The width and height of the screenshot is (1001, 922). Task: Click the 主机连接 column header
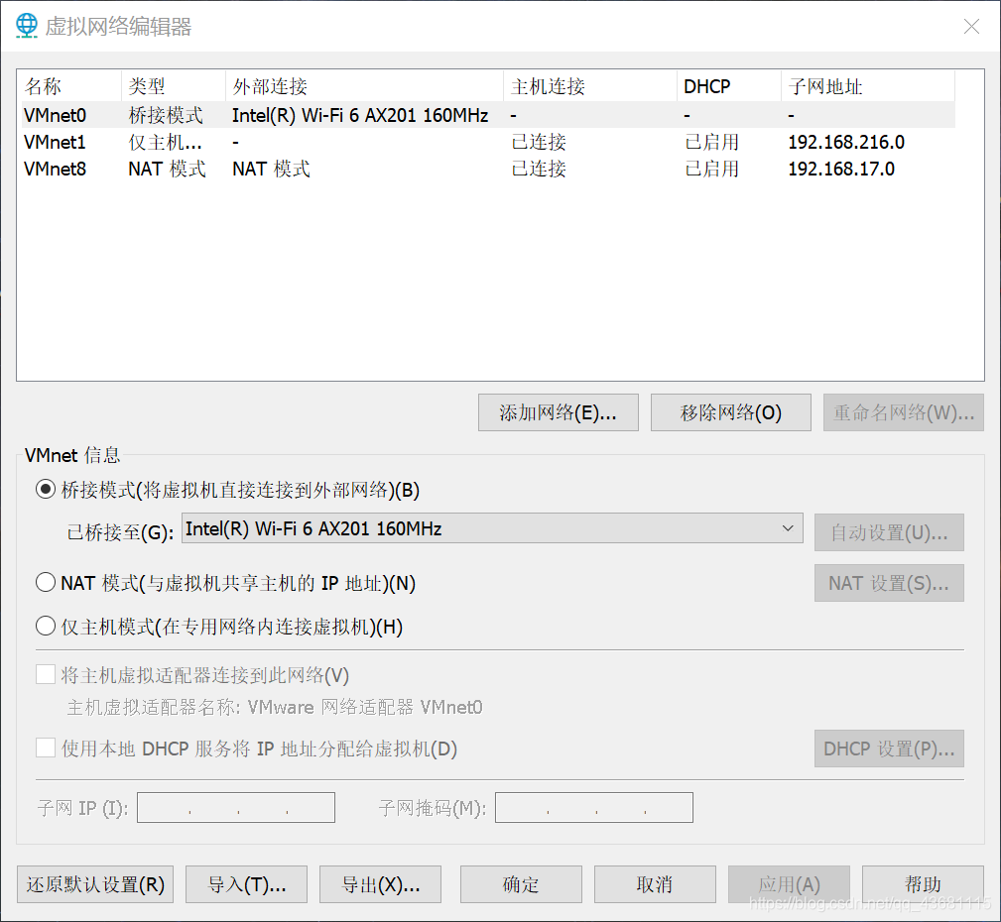(590, 86)
